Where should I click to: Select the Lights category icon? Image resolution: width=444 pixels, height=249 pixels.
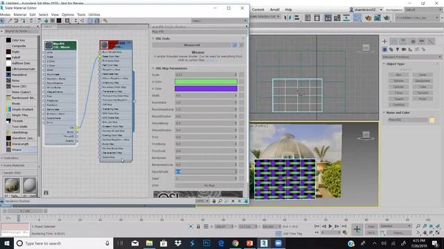click(x=398, y=49)
